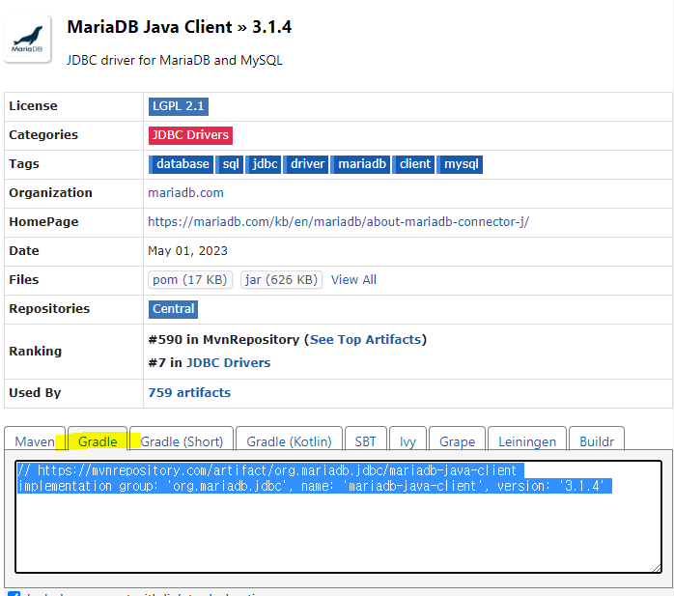This screenshot has height=596, width=674.
Task: Click the 'MariaDB Java Client » 3.1.4' heading
Action: point(180,27)
